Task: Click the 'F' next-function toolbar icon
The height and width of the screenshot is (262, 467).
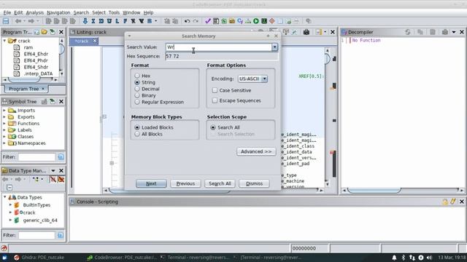Action: click(126, 21)
